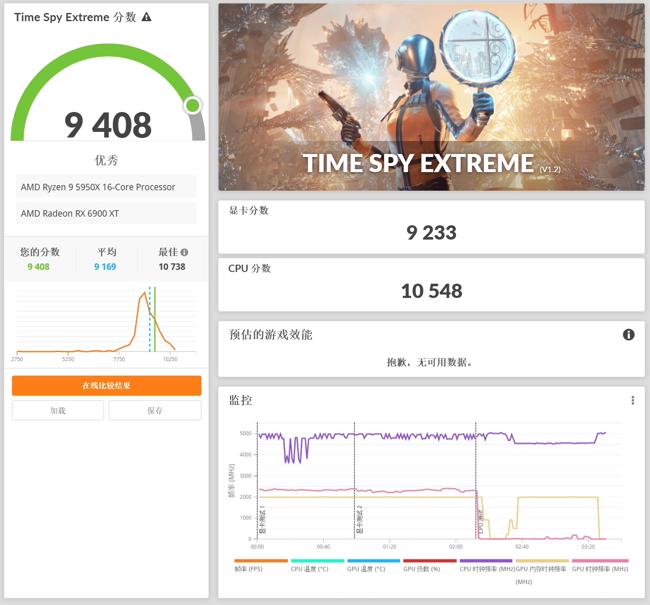Select the AMD Radeon RX 6900 XT row

tap(106, 213)
